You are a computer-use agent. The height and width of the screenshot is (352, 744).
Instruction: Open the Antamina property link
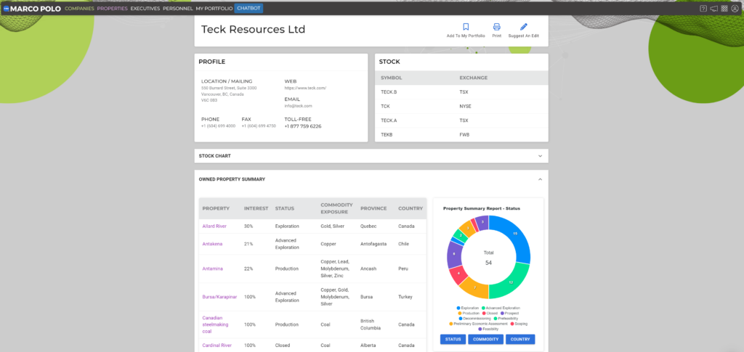tap(213, 269)
